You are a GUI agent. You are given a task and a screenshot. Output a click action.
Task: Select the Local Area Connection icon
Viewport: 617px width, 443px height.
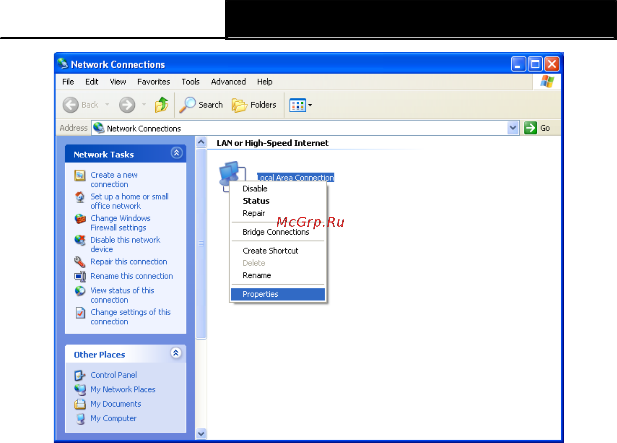pyautogui.click(x=232, y=173)
